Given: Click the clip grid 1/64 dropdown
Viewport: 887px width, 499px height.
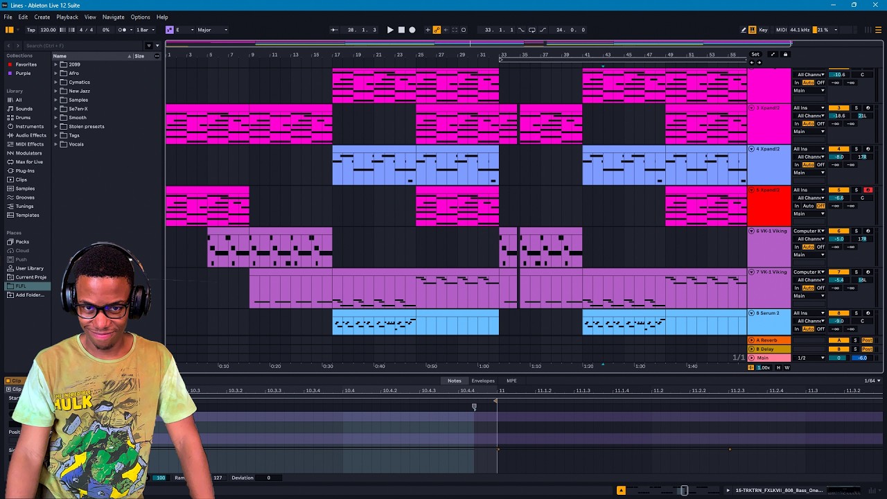Looking at the screenshot, I should coord(872,380).
